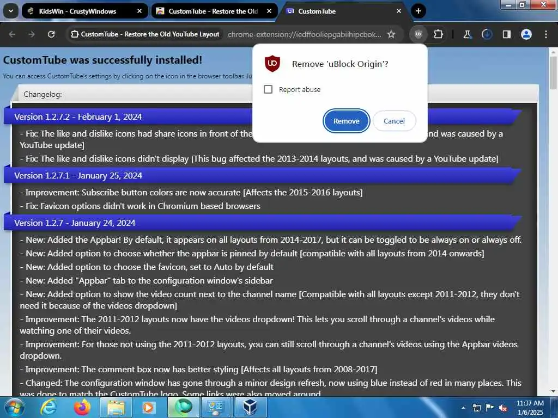Close the active CustomTube tab
The image size is (558, 418).
[398, 11]
